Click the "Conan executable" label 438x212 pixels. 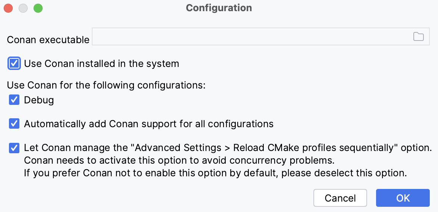[x=48, y=40]
